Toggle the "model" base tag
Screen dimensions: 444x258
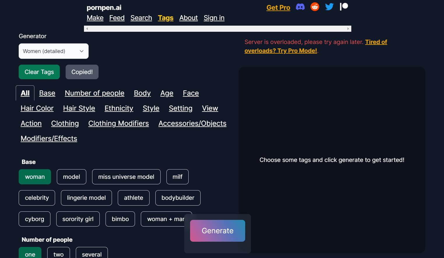tap(71, 177)
